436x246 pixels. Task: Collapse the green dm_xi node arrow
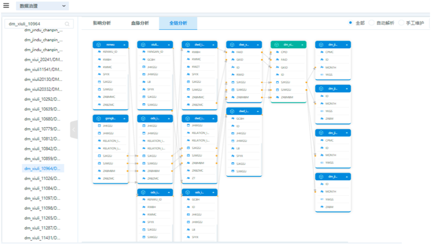(302, 45)
